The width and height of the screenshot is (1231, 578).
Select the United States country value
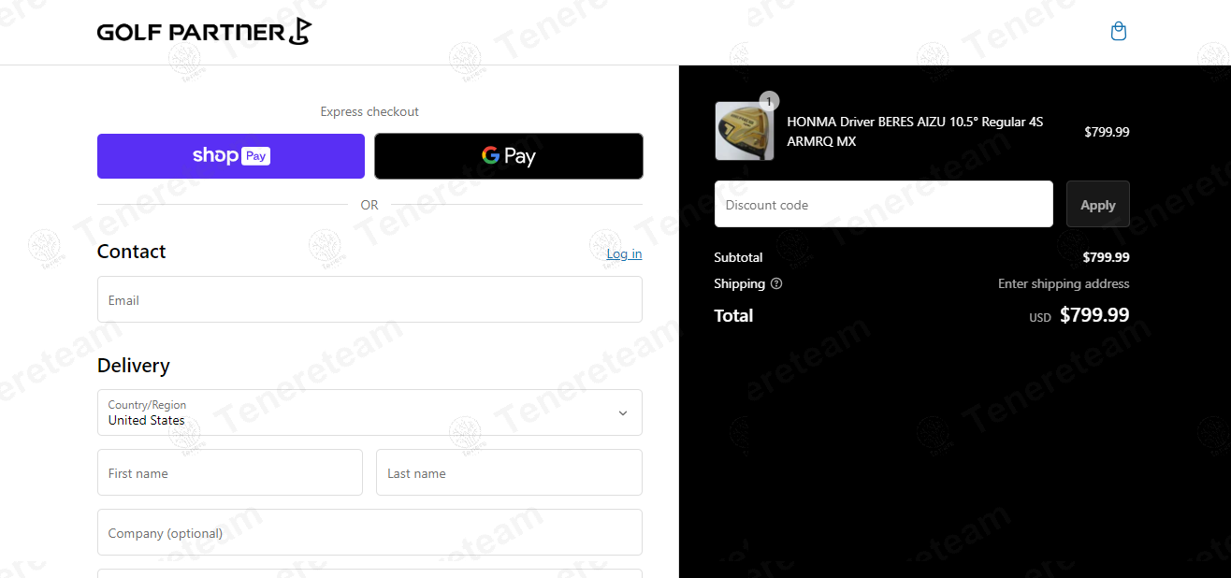pyautogui.click(x=147, y=420)
